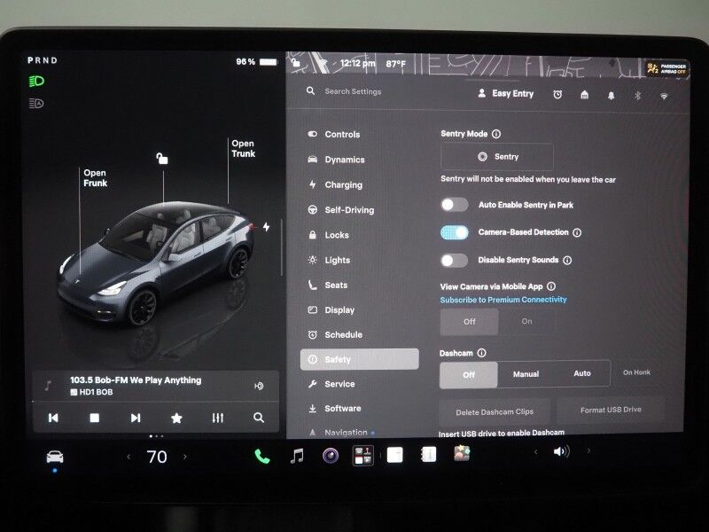Image resolution: width=709 pixels, height=532 pixels.
Task: Enable Sentry button
Action: click(x=497, y=157)
